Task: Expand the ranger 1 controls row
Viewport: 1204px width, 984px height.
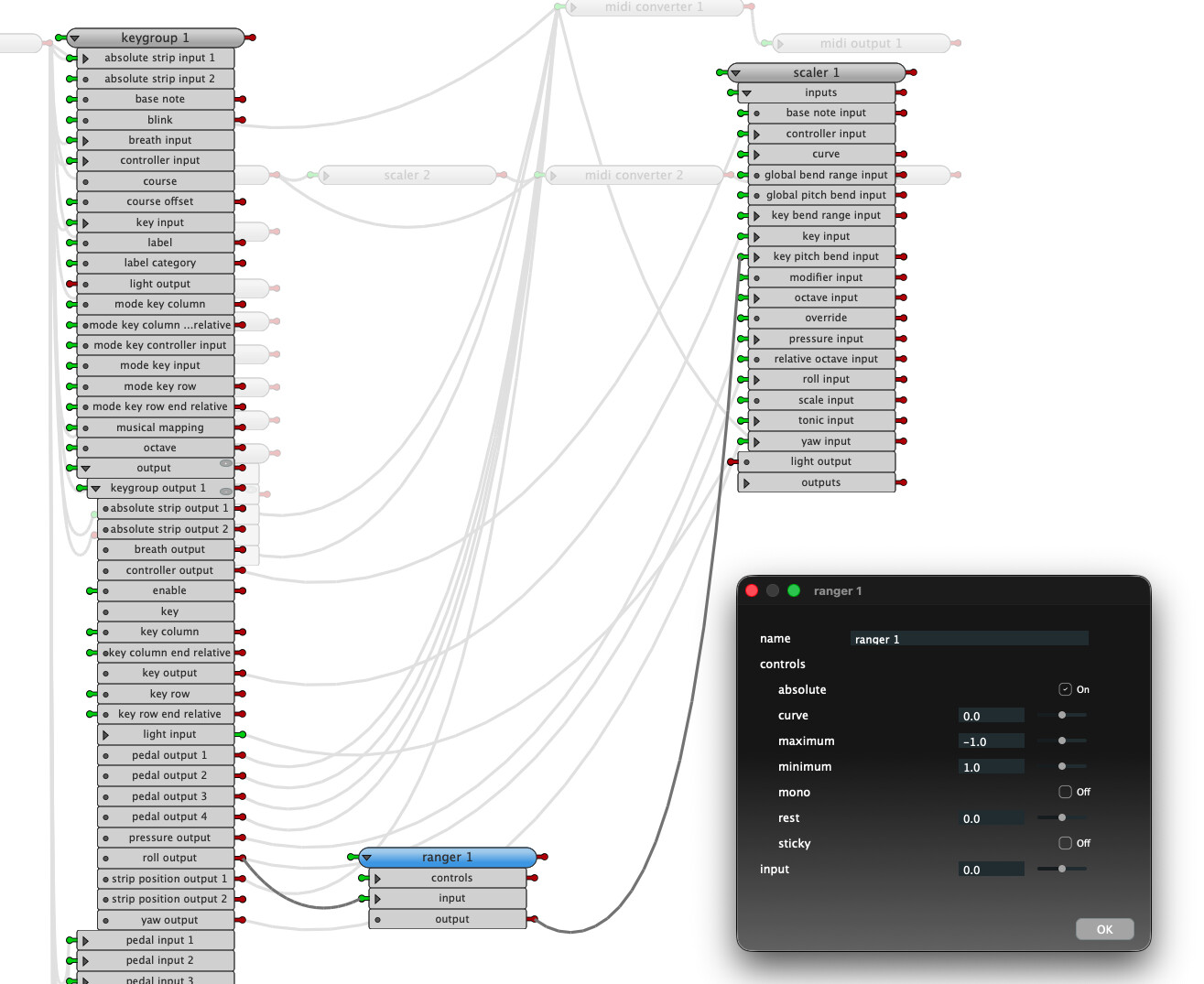Action: coord(378,878)
